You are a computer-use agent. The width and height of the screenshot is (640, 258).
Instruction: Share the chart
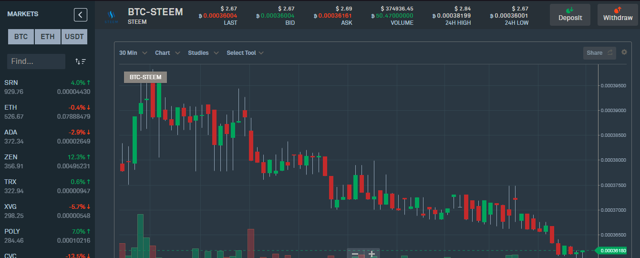tap(599, 53)
